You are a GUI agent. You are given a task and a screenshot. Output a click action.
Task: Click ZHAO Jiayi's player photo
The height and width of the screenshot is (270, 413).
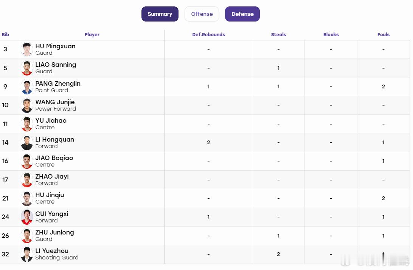[27, 180]
